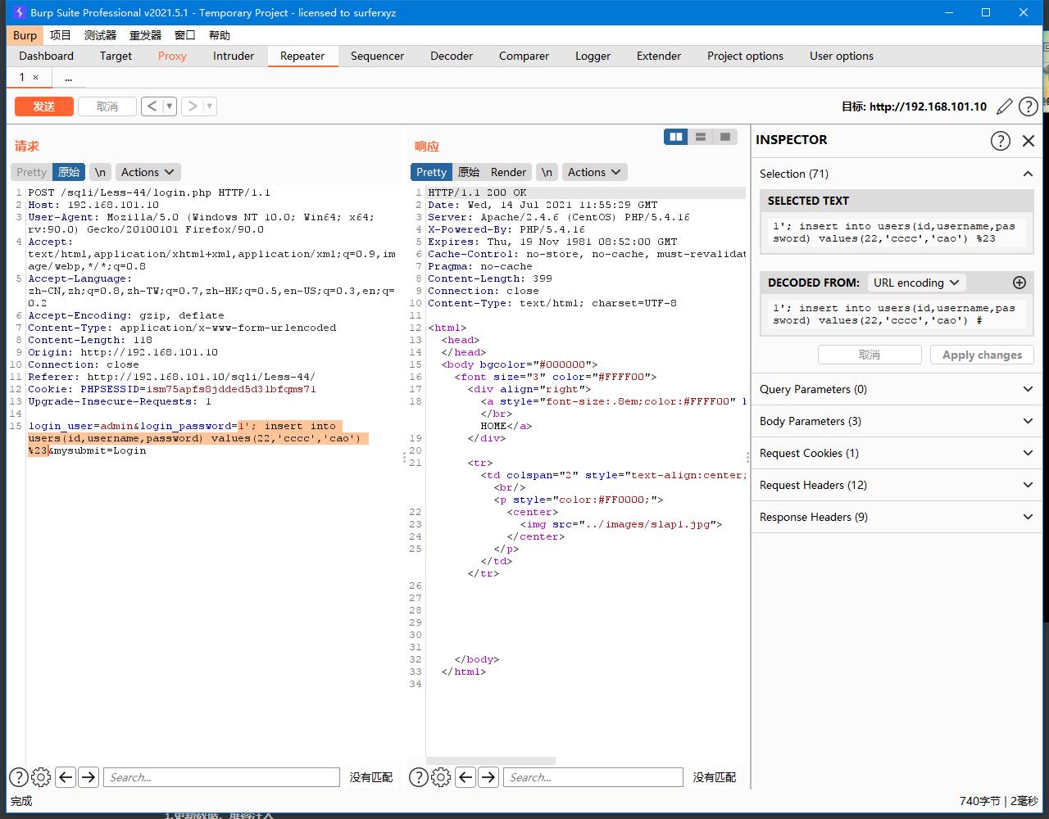Open the 帮助 menu

[220, 35]
